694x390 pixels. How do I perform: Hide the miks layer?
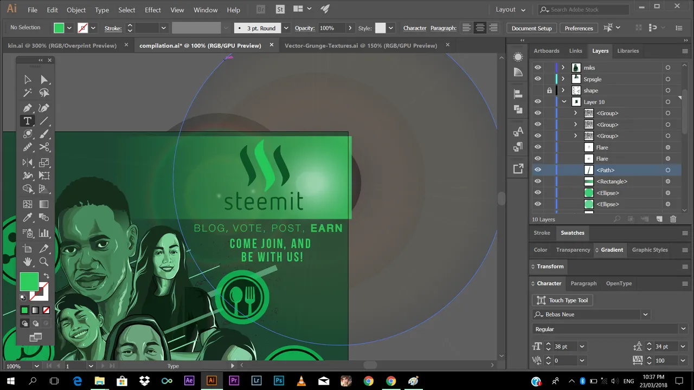tap(537, 68)
